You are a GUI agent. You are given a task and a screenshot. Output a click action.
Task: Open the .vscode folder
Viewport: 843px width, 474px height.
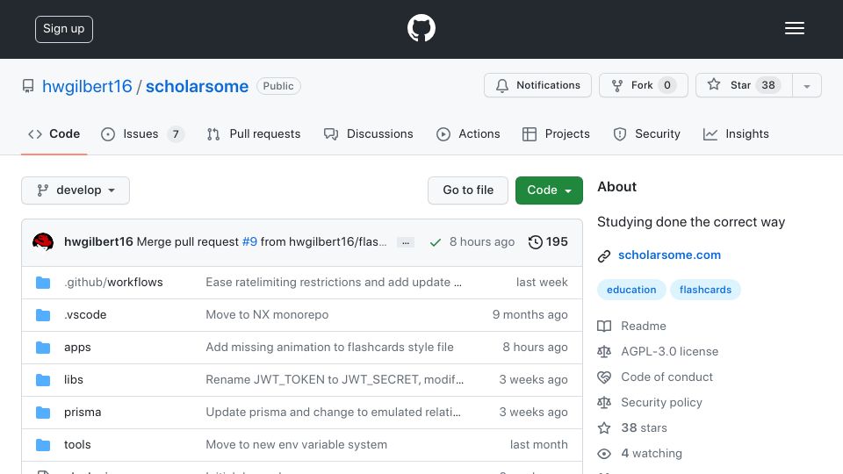pyautogui.click(x=85, y=314)
